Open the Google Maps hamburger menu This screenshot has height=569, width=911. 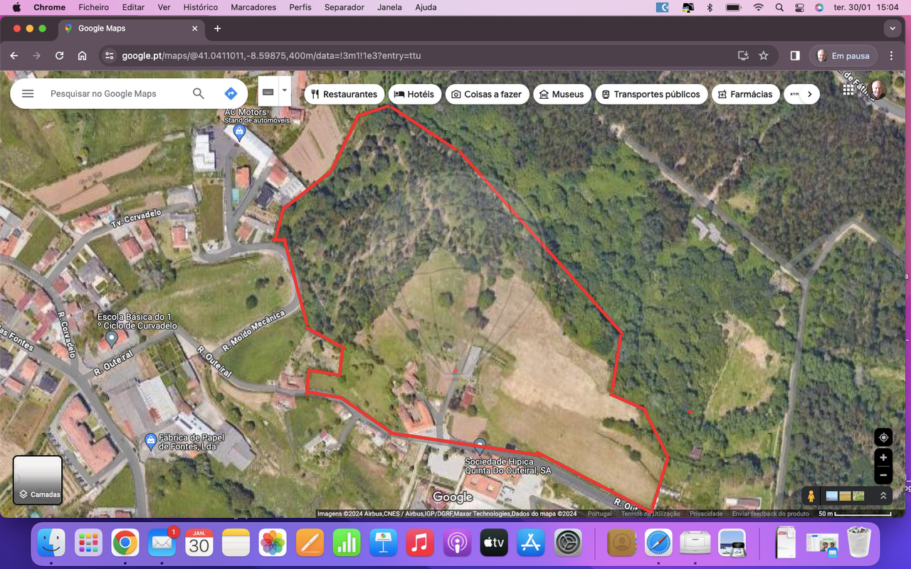coord(28,94)
